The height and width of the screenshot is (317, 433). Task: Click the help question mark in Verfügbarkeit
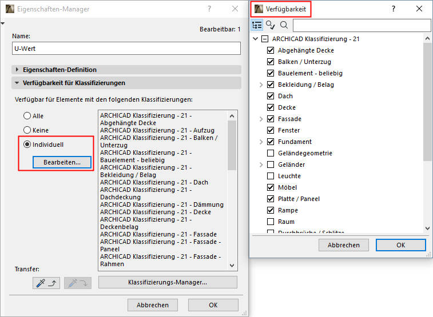394,9
